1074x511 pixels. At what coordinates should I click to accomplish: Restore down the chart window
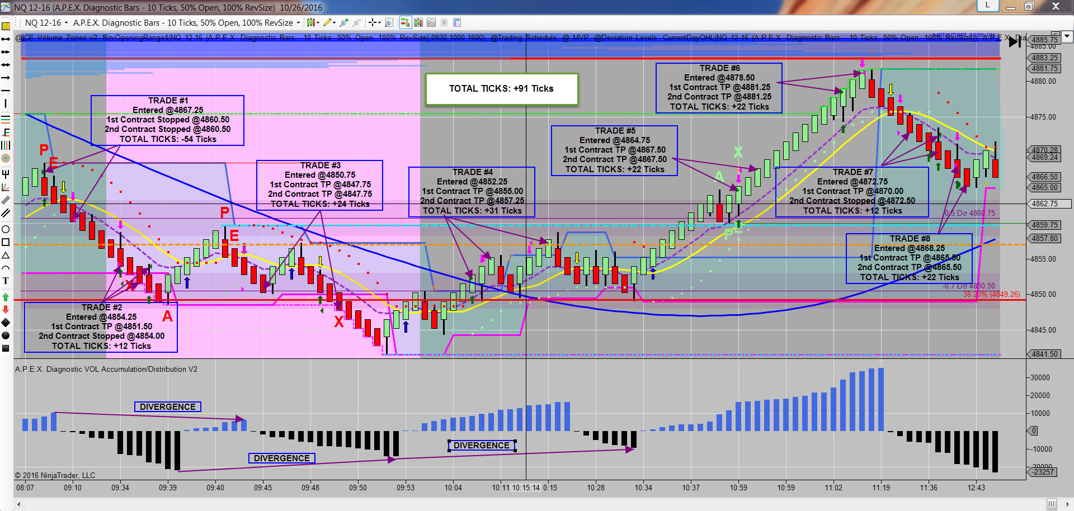pos(1029,6)
